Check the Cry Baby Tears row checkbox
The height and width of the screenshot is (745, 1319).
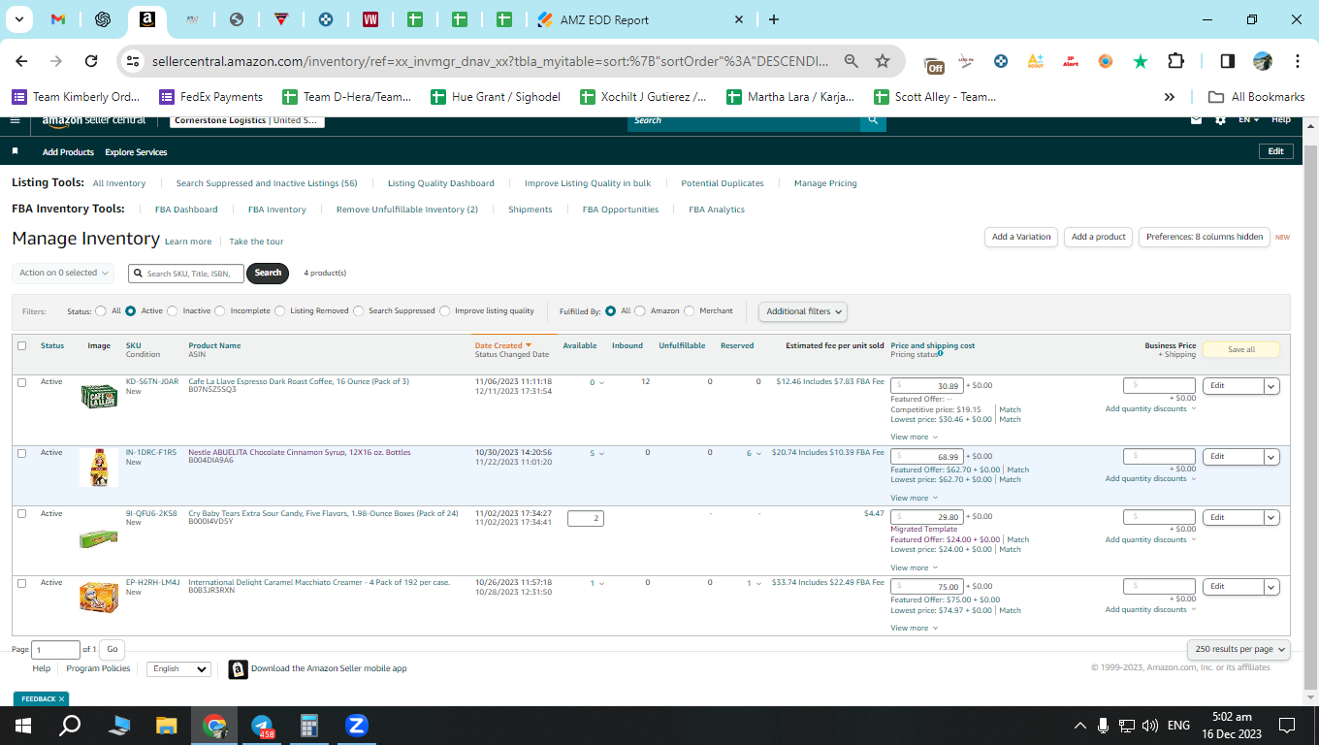tap(22, 514)
